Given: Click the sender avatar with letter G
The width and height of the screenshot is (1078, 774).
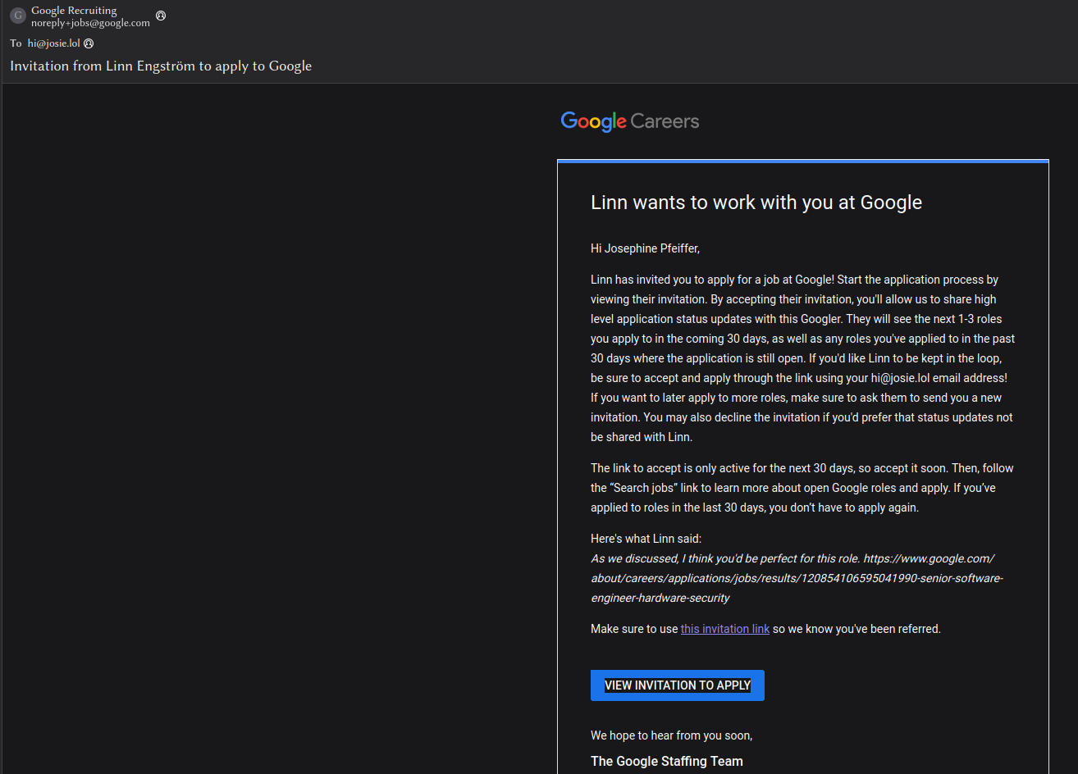Looking at the screenshot, I should (18, 16).
